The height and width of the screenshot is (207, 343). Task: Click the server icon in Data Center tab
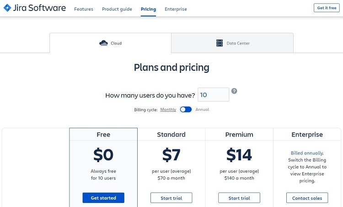click(220, 43)
